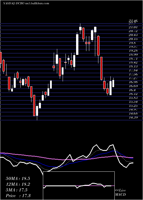The height and width of the screenshot is (200, 143).
Task: Click the 14.97 price axis label
Action: pos(133,109)
